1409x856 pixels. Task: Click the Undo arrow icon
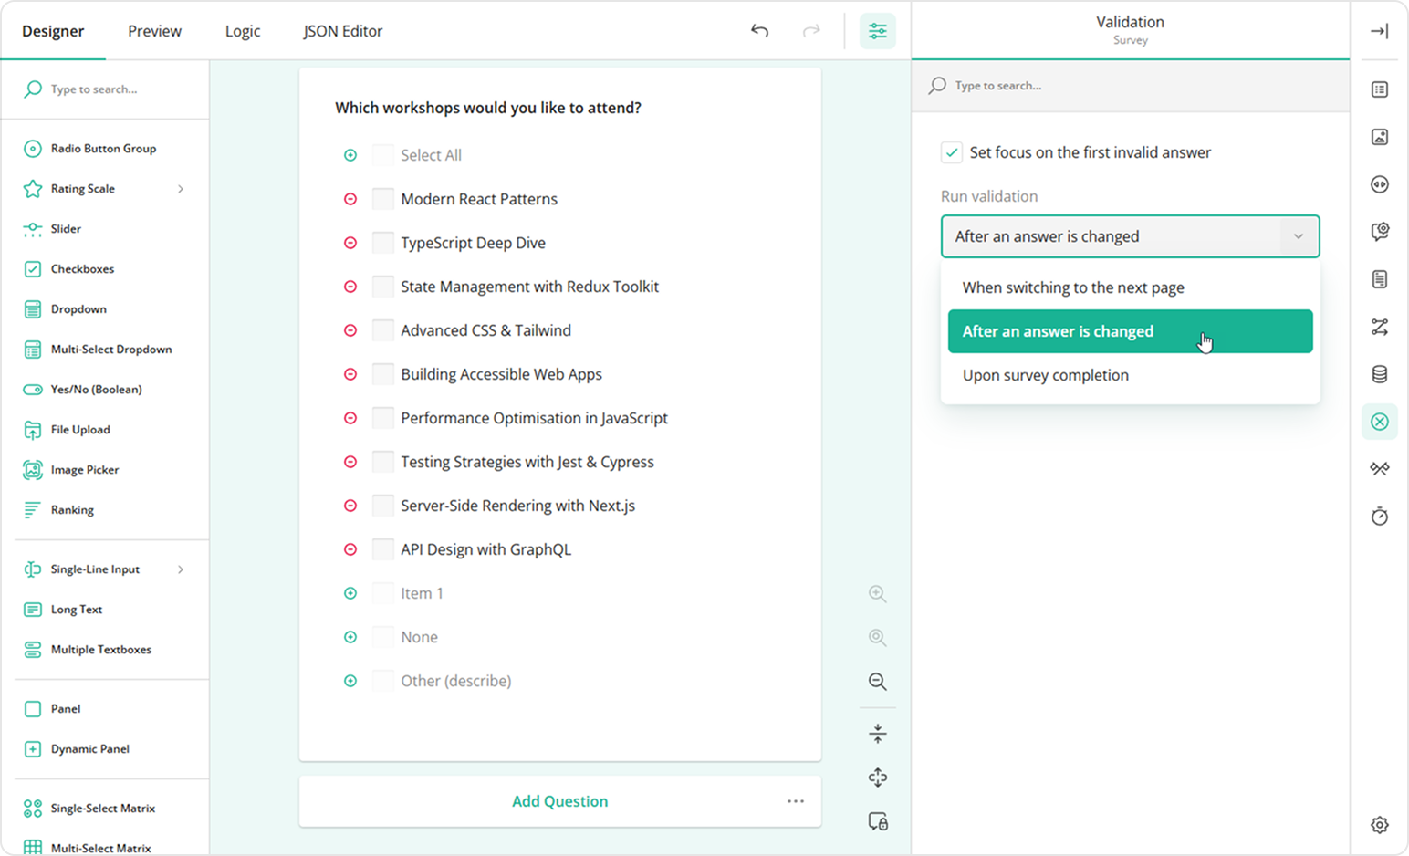click(759, 31)
